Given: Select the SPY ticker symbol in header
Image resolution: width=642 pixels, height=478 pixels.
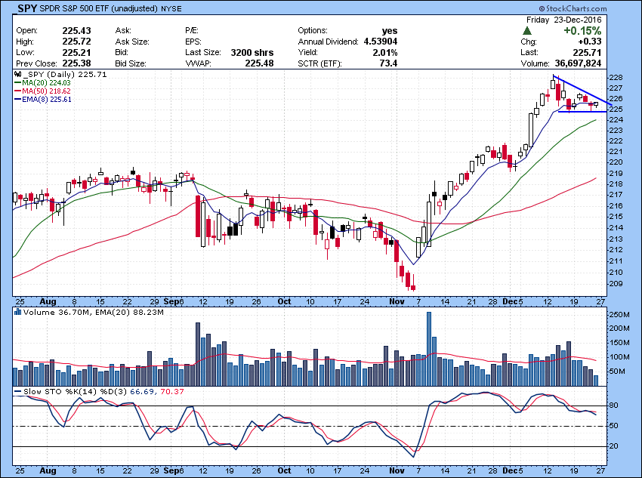Looking at the screenshot, I should pyautogui.click(x=27, y=8).
